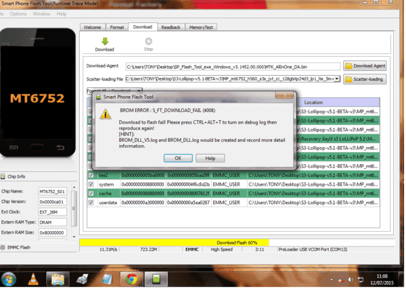
Task: Open the notepad taskbar icon
Action: [107, 279]
